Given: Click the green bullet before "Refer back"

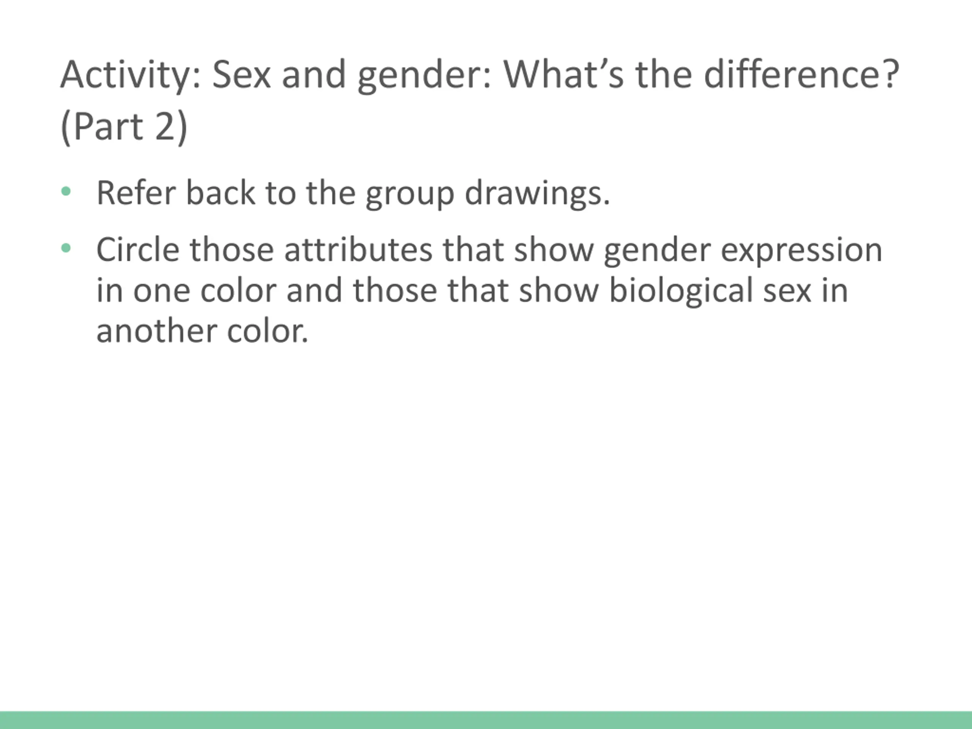Looking at the screenshot, I should (x=66, y=191).
